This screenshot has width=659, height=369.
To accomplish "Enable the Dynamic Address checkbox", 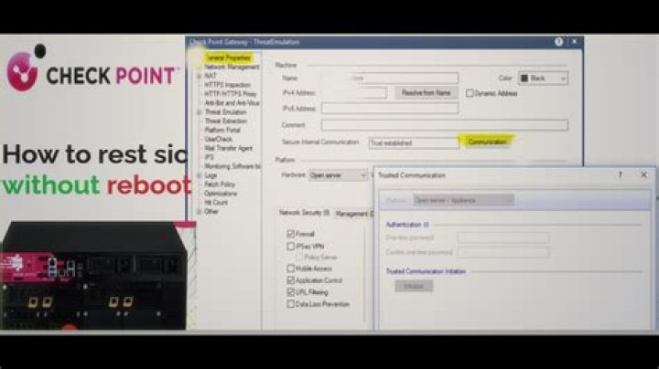I will [470, 93].
